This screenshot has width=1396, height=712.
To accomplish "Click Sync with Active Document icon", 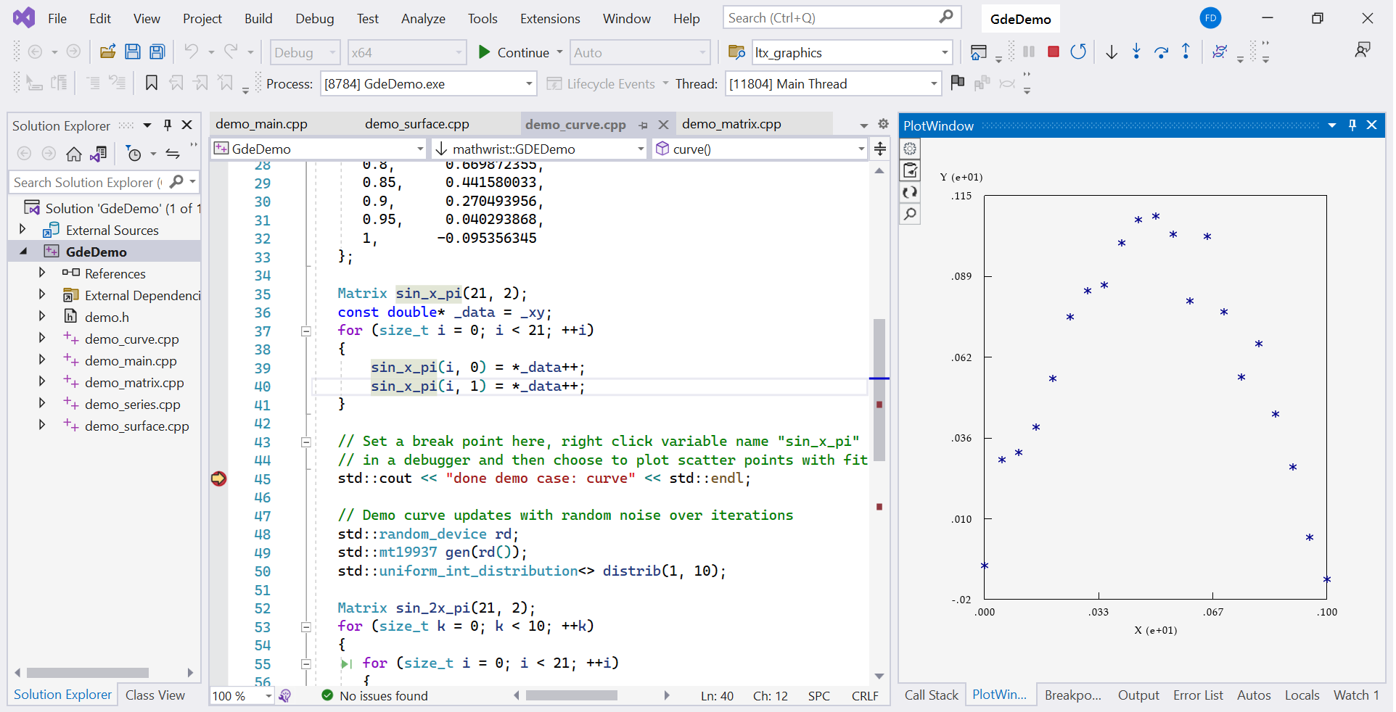I will pyautogui.click(x=173, y=154).
